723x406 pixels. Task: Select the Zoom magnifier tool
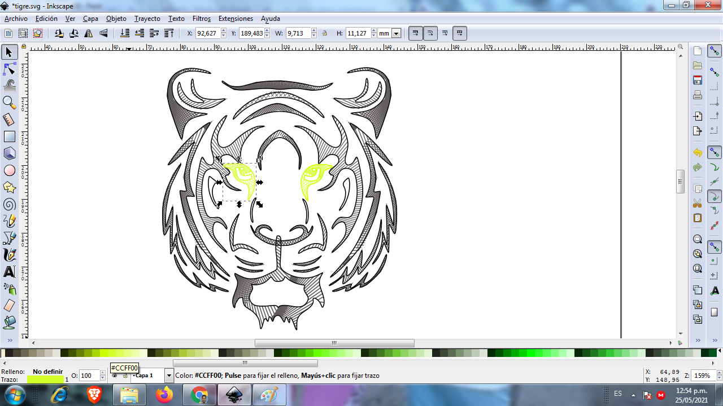point(9,103)
